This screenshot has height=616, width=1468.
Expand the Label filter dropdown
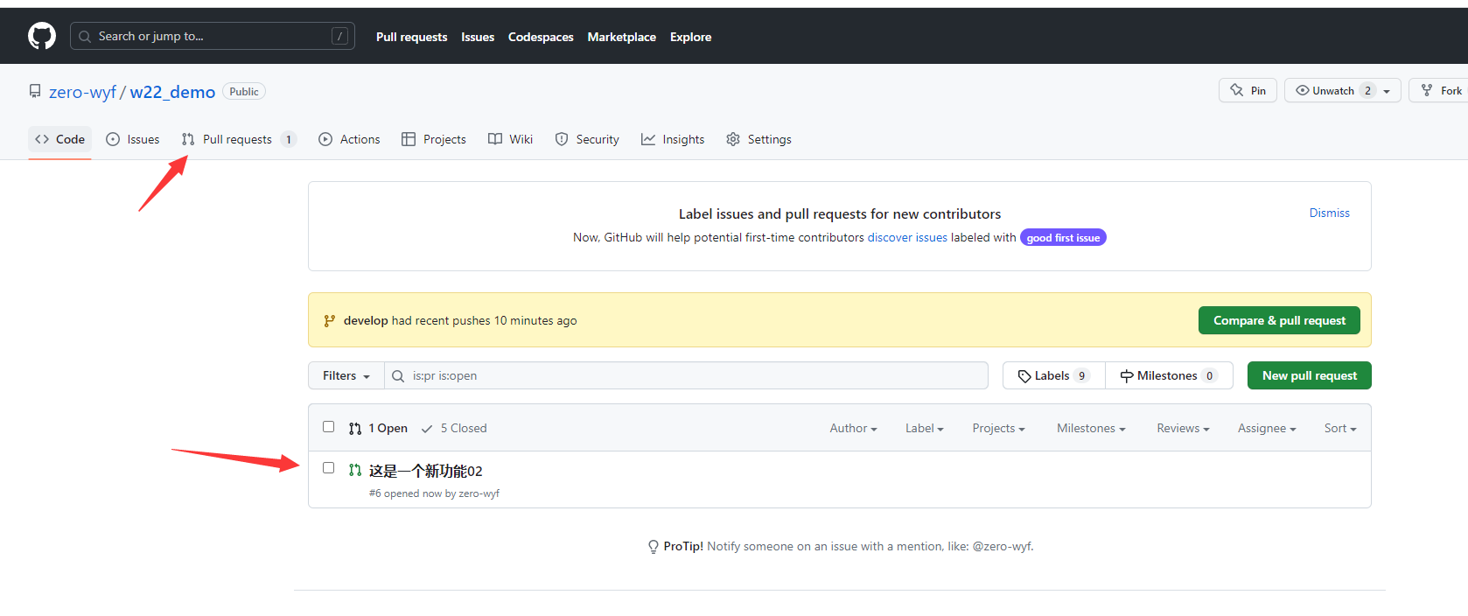925,428
